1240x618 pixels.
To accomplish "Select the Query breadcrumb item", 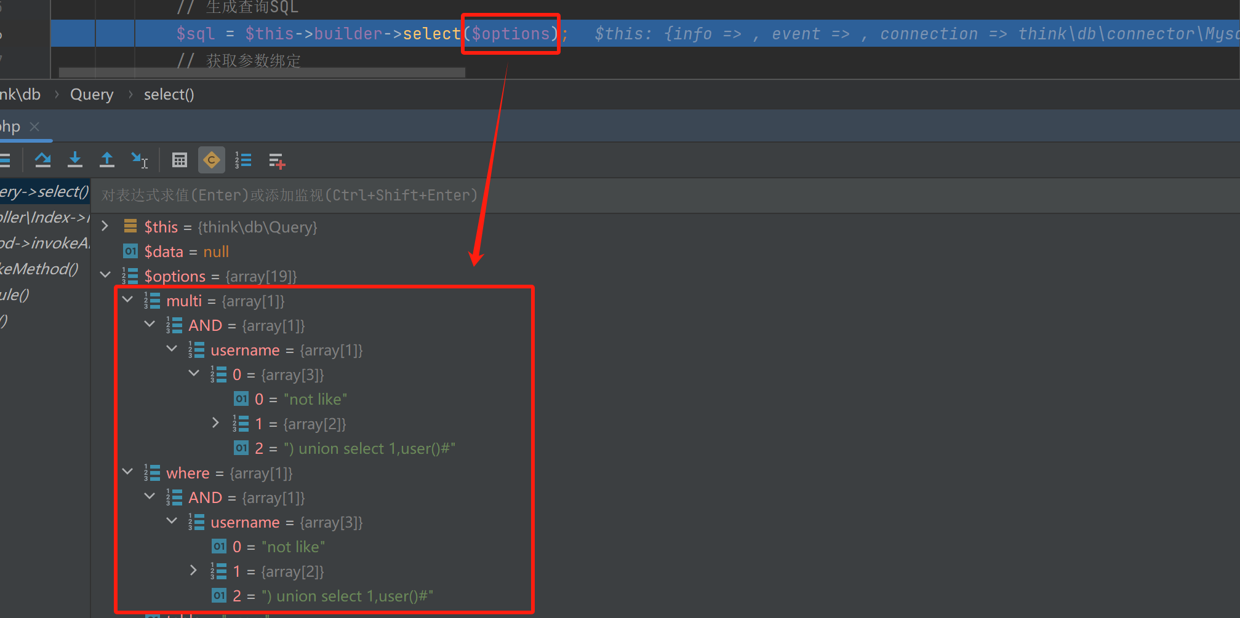I will (x=92, y=95).
